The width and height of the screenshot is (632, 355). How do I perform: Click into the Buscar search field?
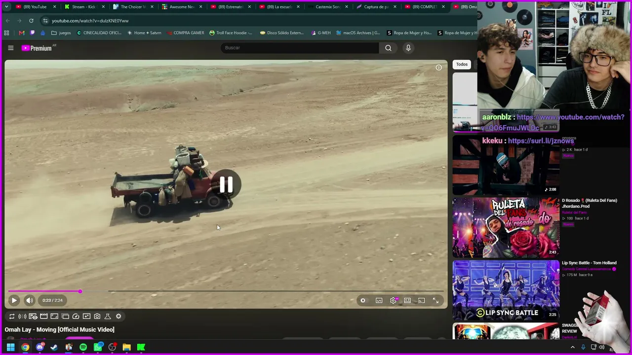(300, 48)
